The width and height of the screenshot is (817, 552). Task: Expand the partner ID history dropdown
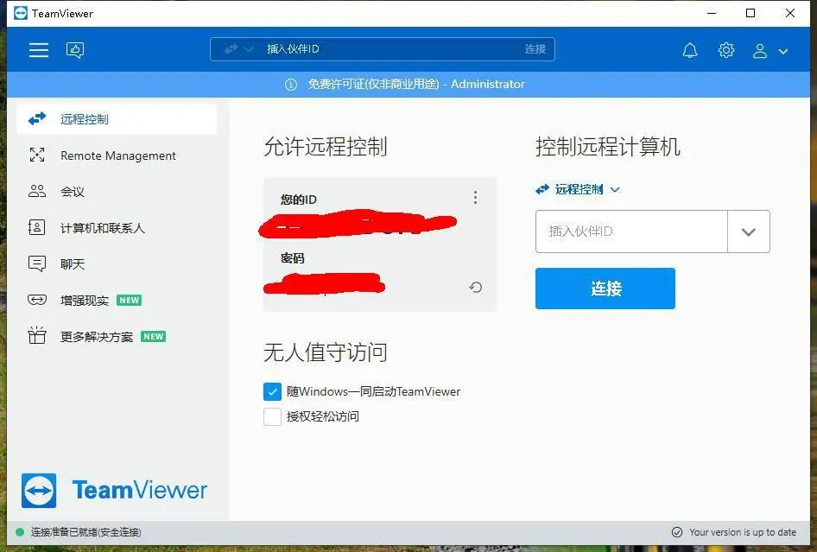[x=750, y=231]
